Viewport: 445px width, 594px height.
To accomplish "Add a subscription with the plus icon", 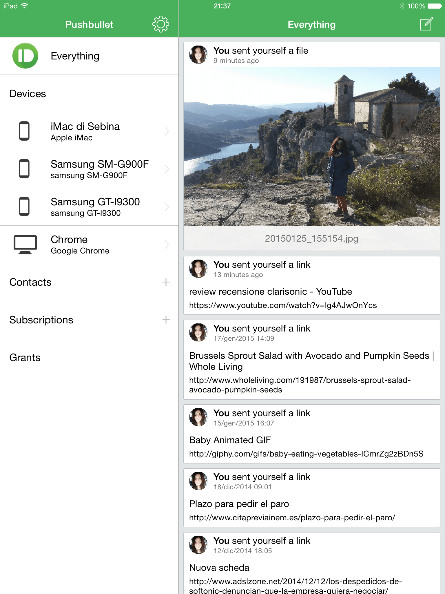I will pyautogui.click(x=166, y=320).
